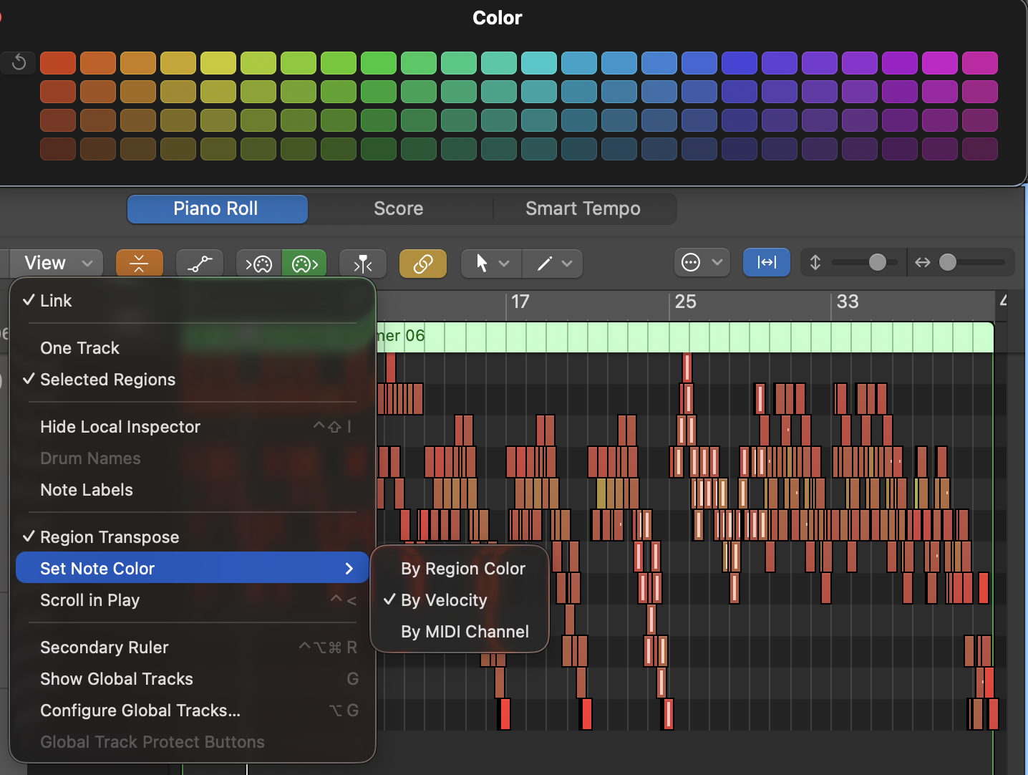Click the Catch Playhead icon
Image resolution: width=1028 pixels, height=775 pixels.
pyautogui.click(x=363, y=264)
